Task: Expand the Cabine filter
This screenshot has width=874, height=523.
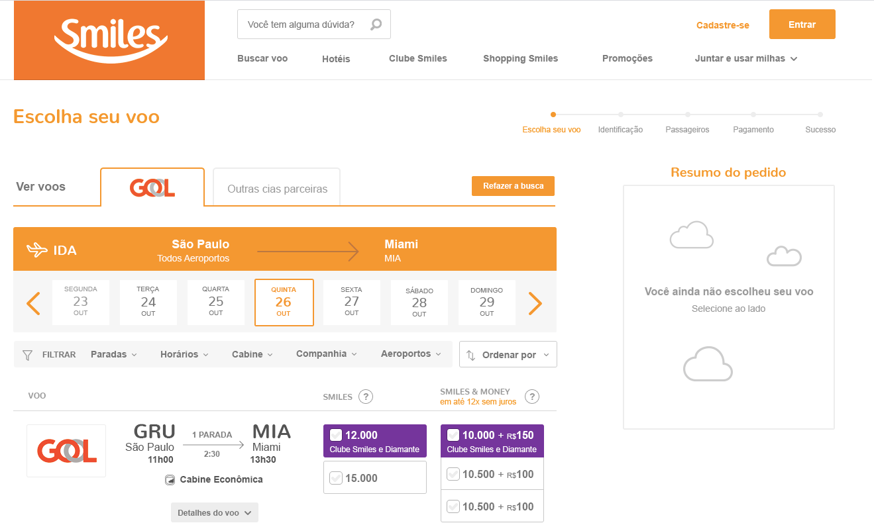Action: (x=252, y=354)
